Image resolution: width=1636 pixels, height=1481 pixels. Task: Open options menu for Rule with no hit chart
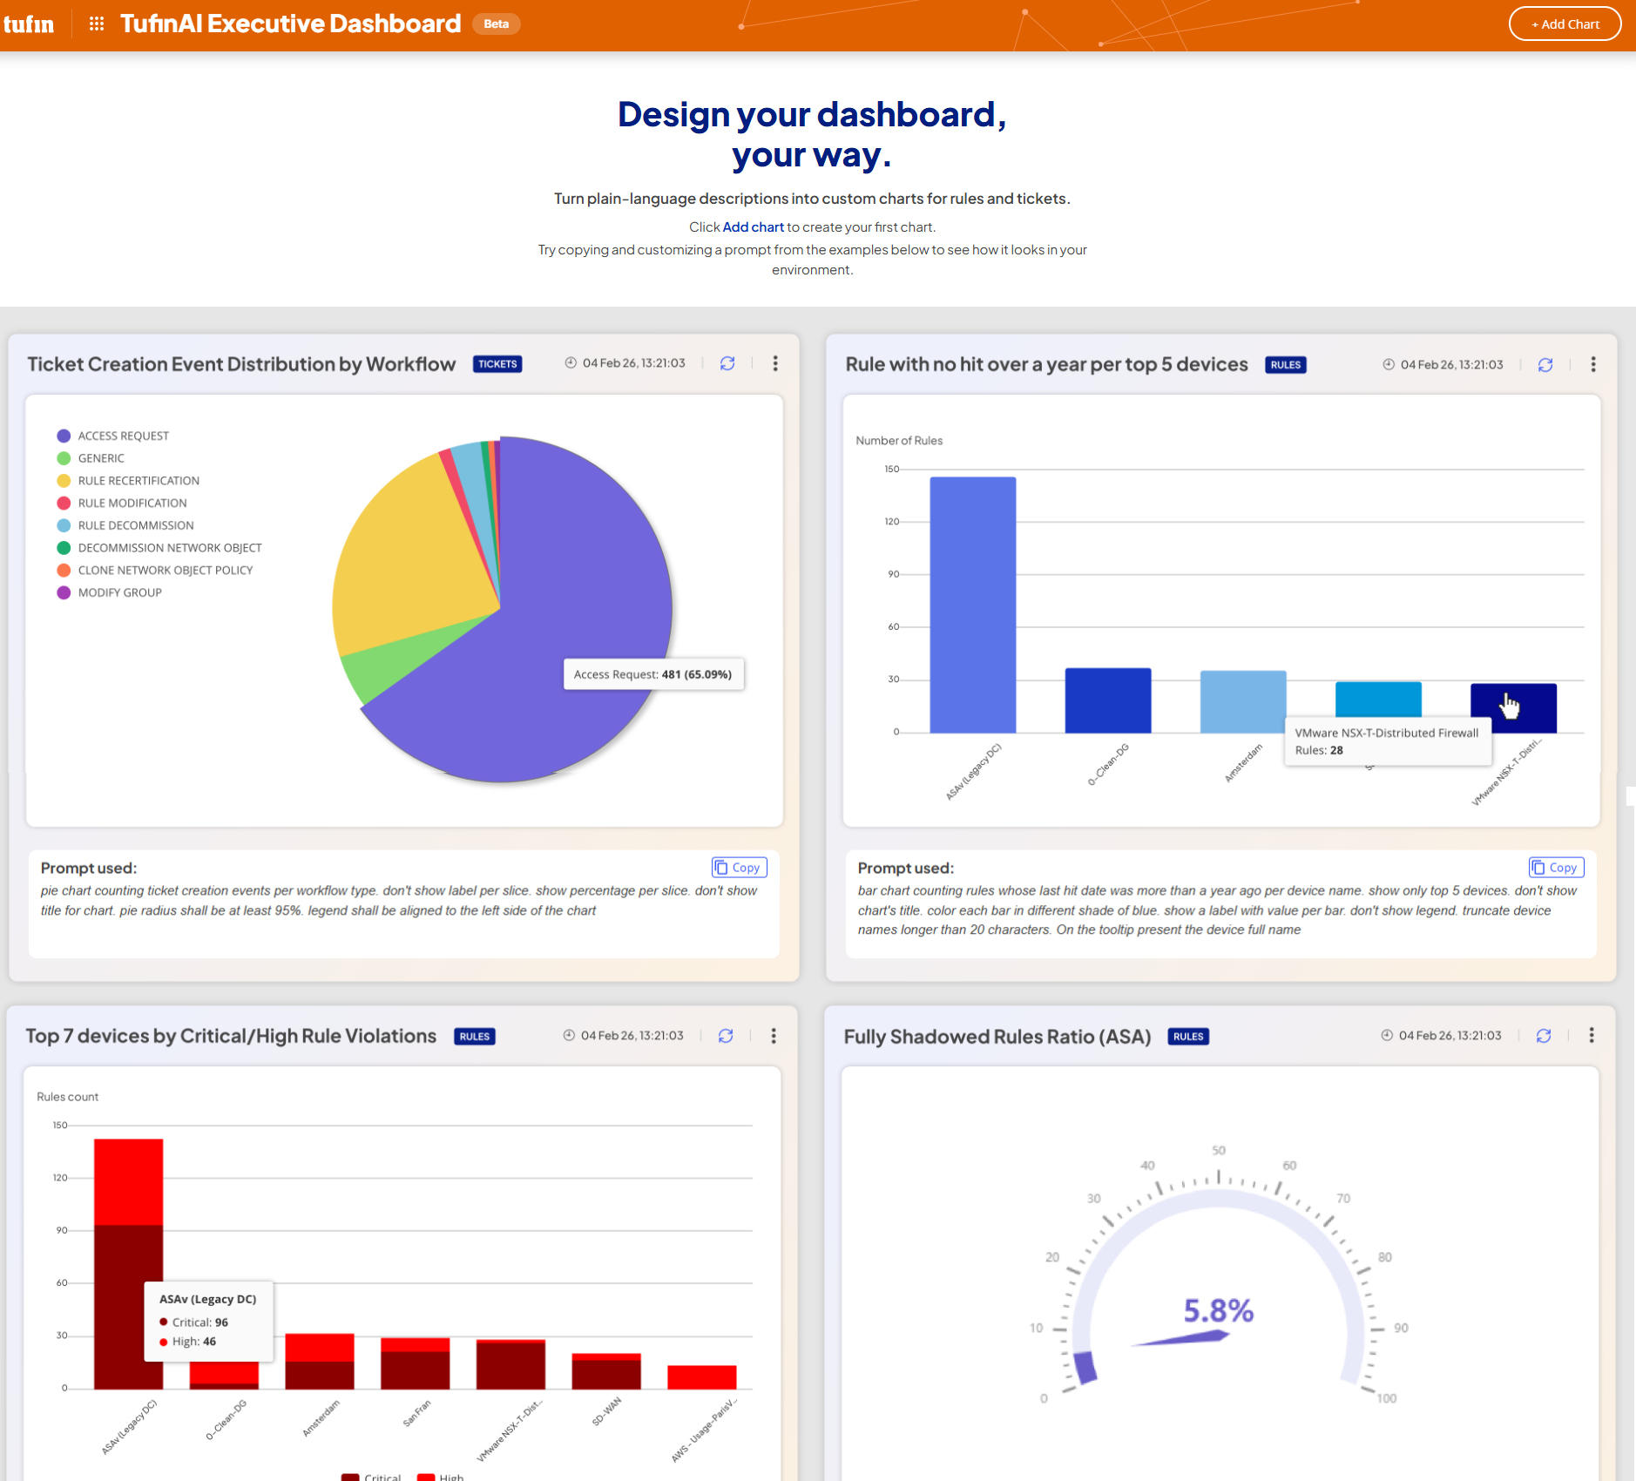click(1592, 365)
